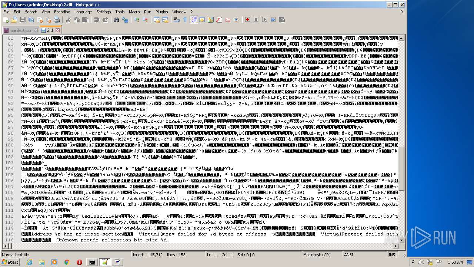The width and height of the screenshot is (474, 267).
Task: Open the Windows Start menu
Action: (x=10, y=262)
